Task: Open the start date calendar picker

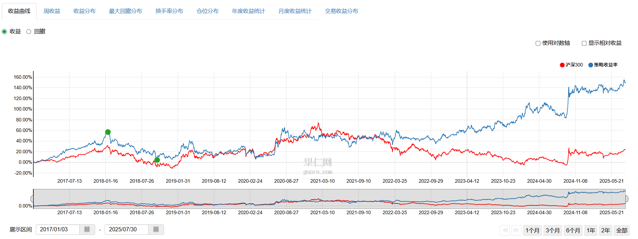Action: tap(87, 230)
